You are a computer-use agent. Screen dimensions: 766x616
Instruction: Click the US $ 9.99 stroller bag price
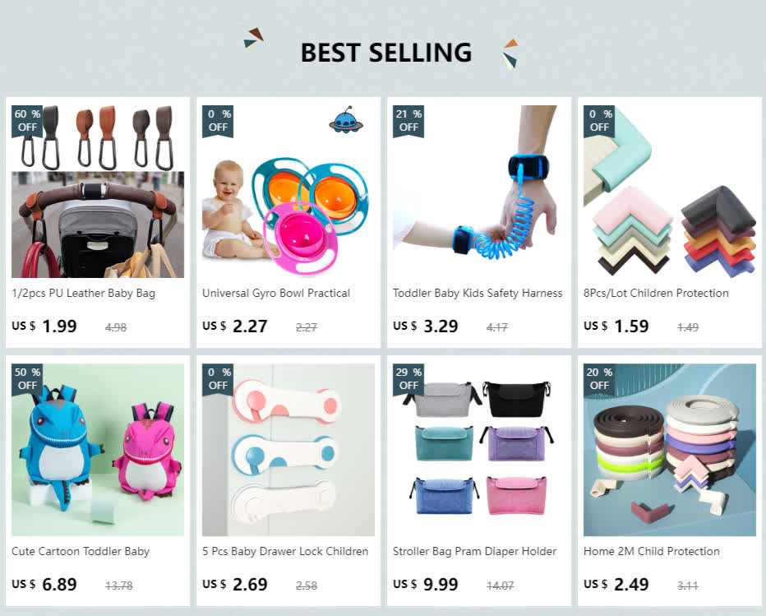(426, 584)
